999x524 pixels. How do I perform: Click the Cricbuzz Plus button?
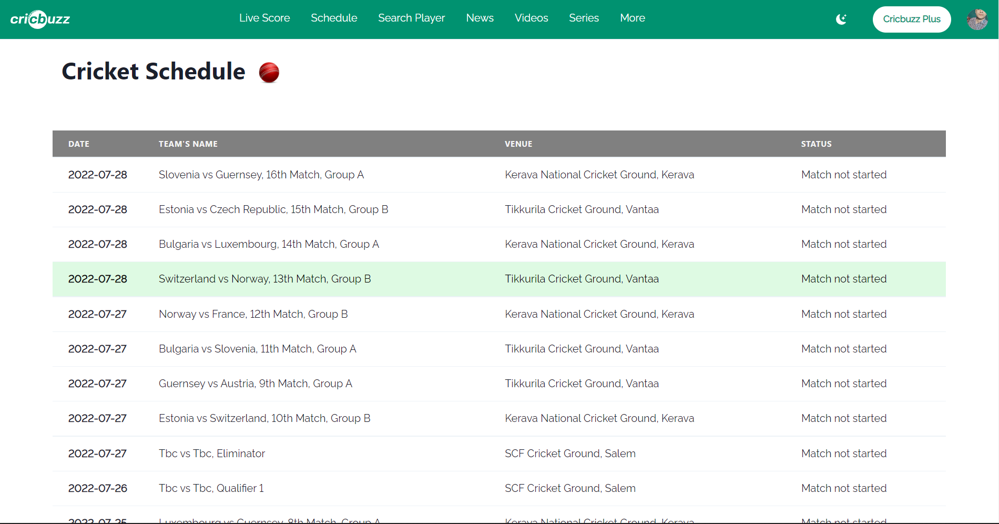[x=911, y=19]
